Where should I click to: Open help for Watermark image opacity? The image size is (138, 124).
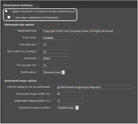(53, 101)
